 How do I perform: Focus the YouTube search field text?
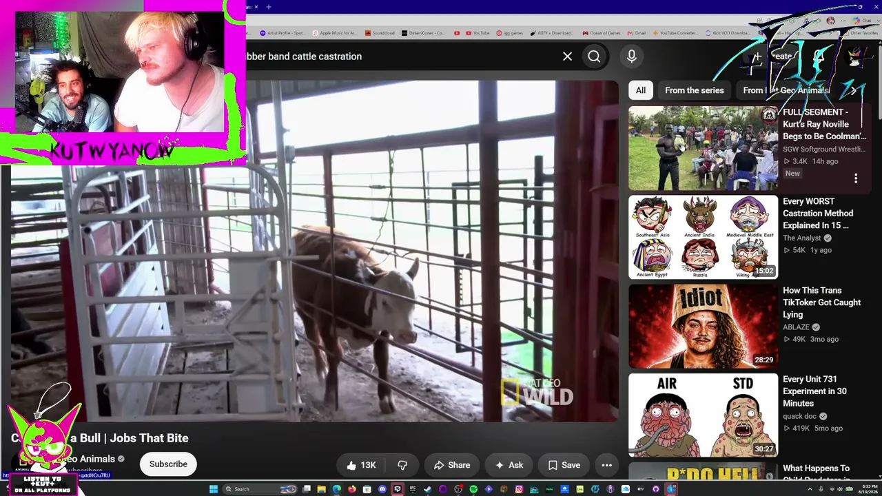tap(303, 56)
